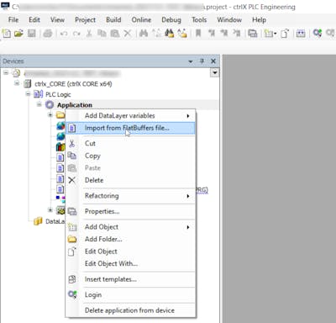Open the Add Object submenu in context menu
Viewport: 336px width, 323px height.
[x=130, y=227]
